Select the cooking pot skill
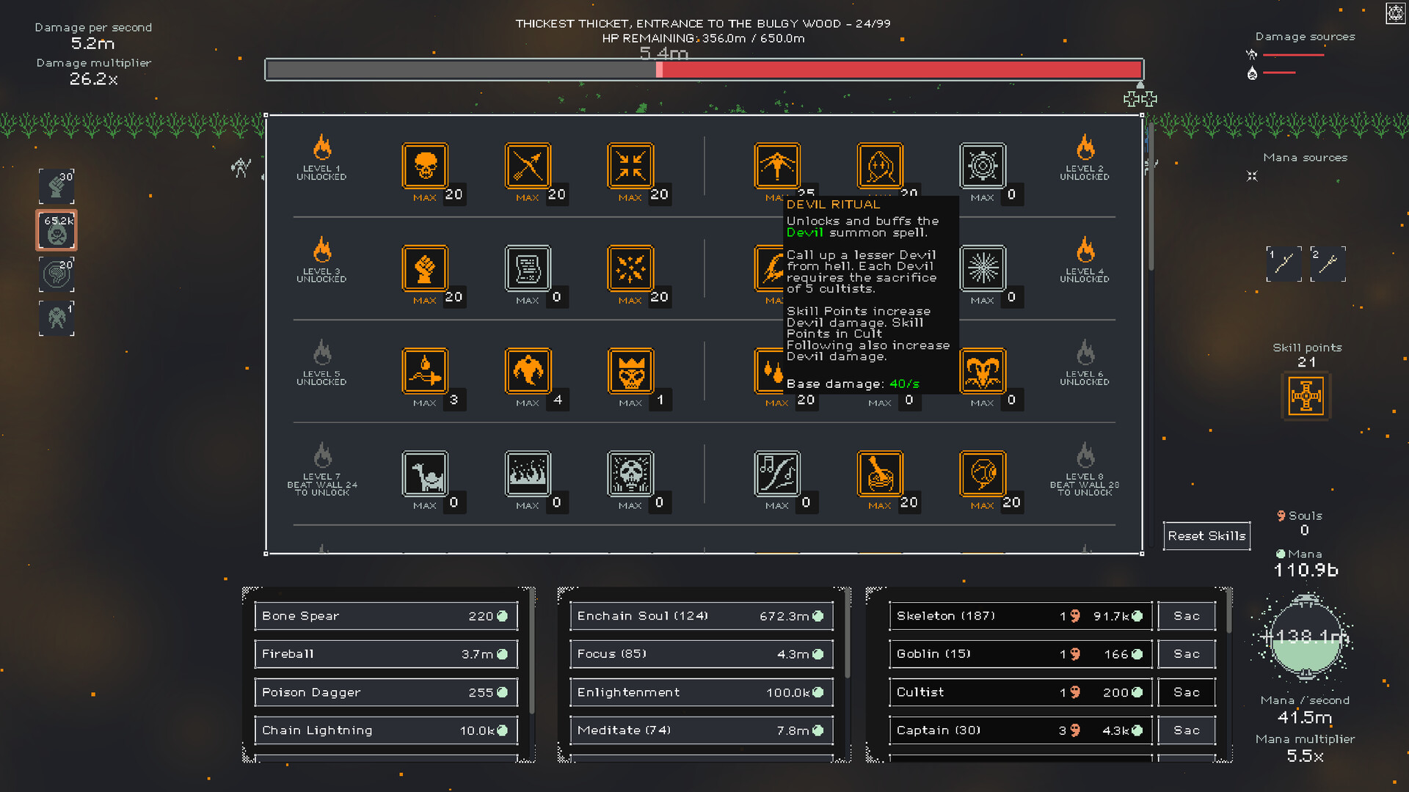Viewport: 1409px width, 792px height. 879,474
